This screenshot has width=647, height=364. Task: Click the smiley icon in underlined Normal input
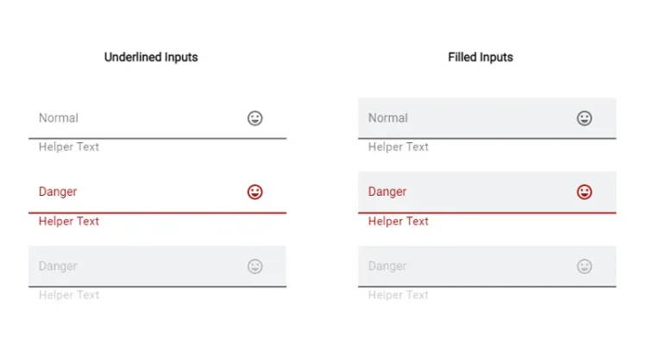point(254,118)
